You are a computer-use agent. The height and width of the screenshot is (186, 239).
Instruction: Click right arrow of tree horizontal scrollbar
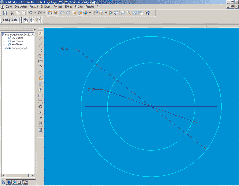click(32, 175)
